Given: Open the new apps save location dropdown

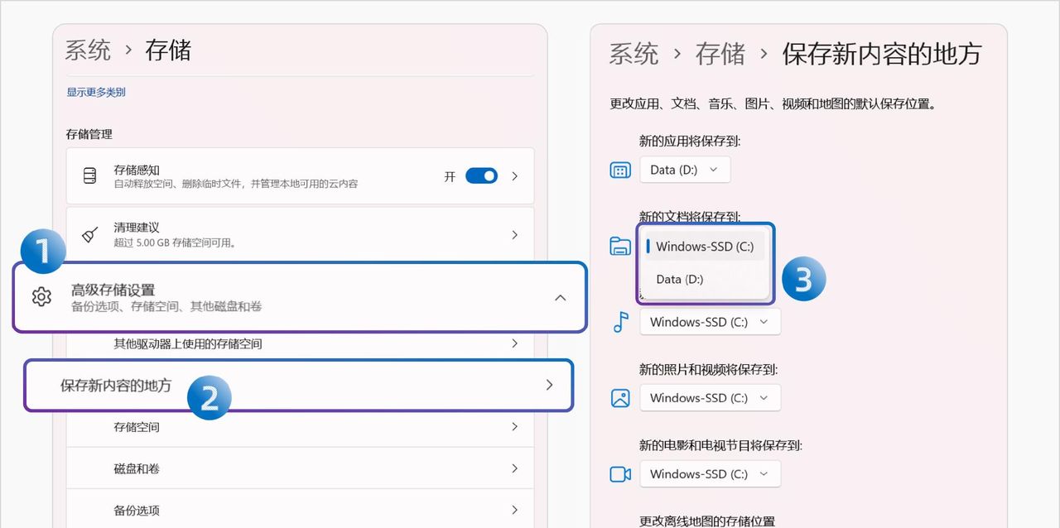Looking at the screenshot, I should [x=685, y=170].
